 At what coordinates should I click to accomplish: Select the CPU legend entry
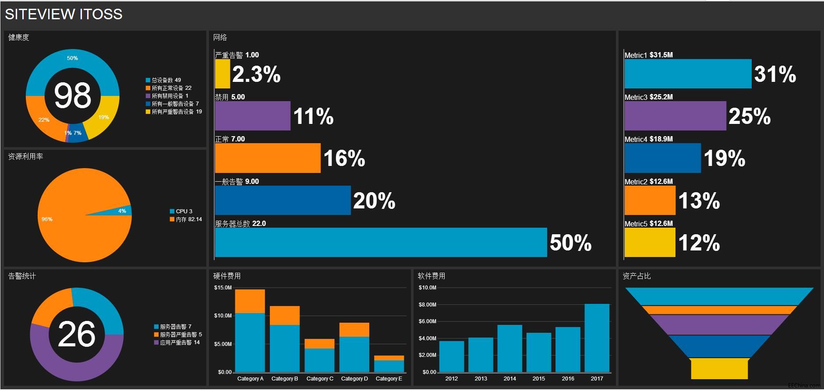(181, 211)
